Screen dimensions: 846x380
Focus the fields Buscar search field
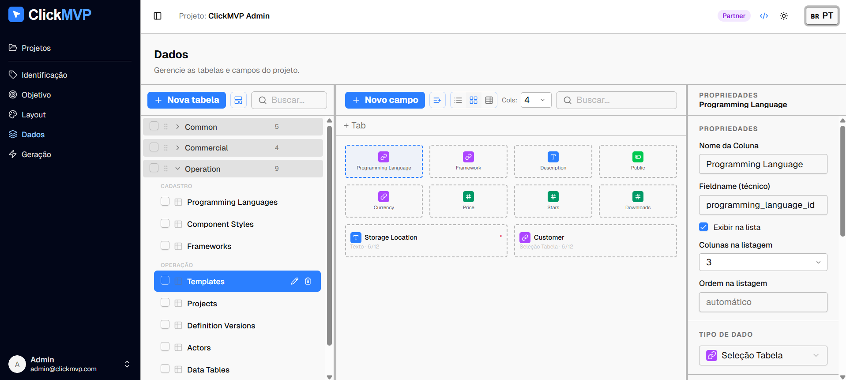(x=617, y=100)
